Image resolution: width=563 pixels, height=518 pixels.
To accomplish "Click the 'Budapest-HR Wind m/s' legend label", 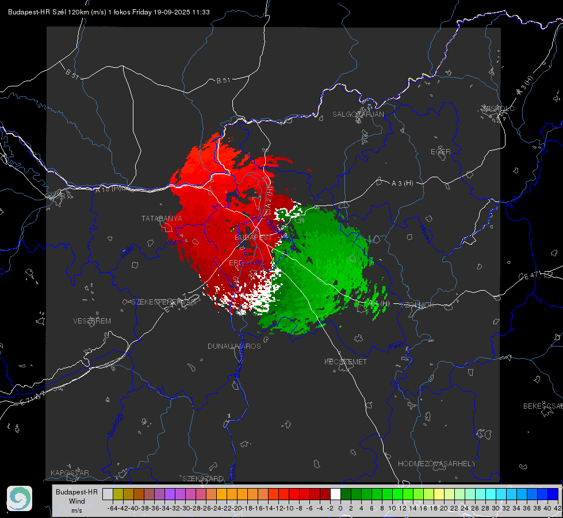I will click(x=77, y=501).
